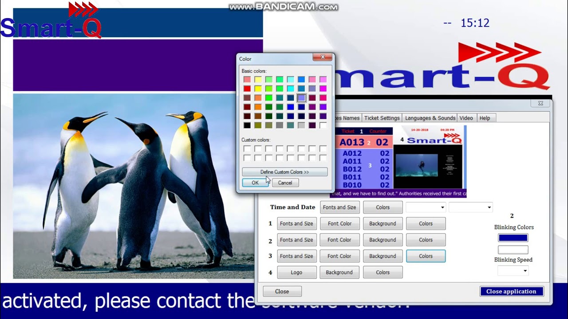Pick the medium gray swatch in bottom row
Screen dimensions: 568x319
point(280,125)
